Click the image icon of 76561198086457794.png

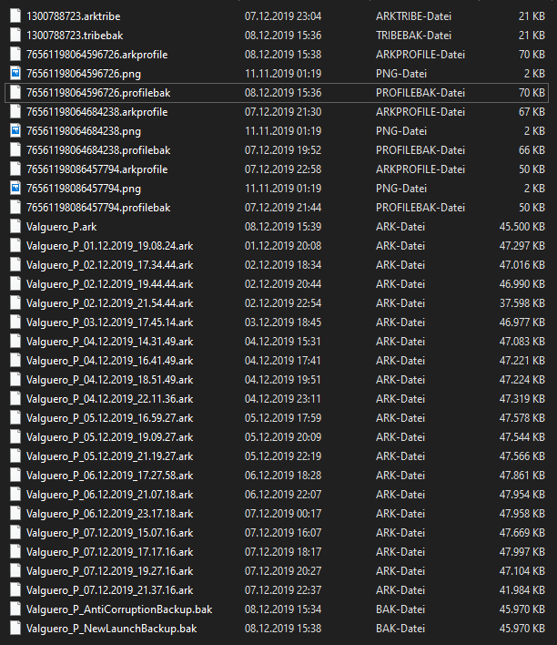tap(15, 188)
